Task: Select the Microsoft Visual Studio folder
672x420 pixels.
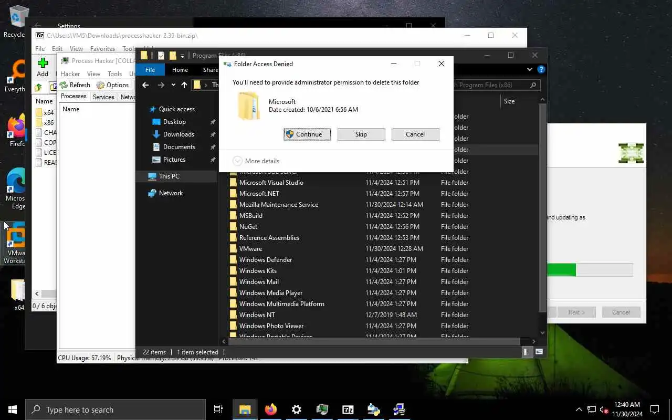Action: (x=271, y=183)
